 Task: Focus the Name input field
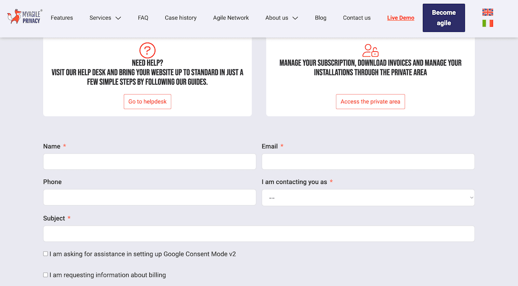[149, 162]
